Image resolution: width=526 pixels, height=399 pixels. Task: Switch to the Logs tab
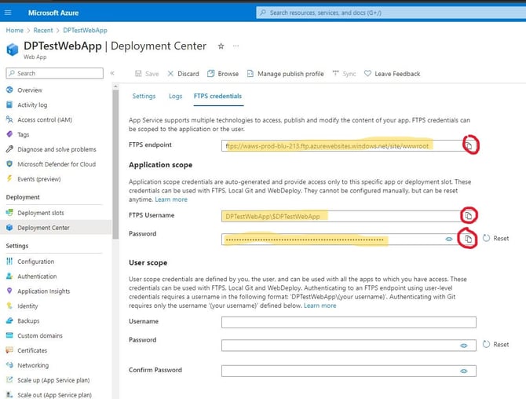(x=175, y=96)
